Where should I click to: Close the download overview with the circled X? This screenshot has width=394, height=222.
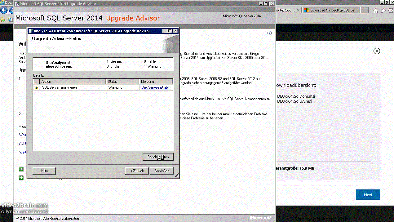[x=377, y=51]
